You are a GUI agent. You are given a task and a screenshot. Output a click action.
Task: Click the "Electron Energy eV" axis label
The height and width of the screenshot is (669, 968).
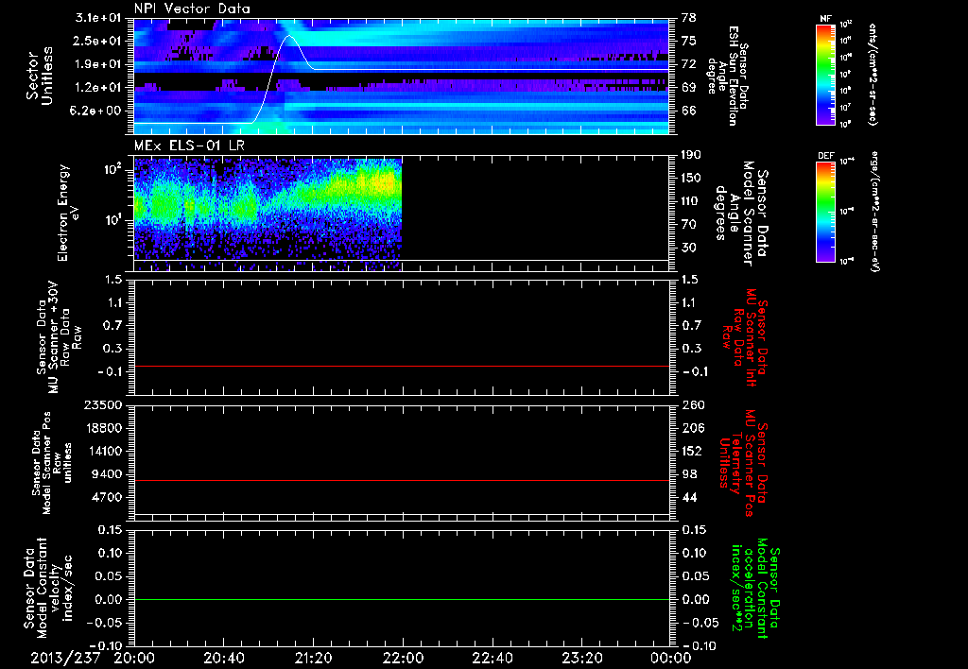[x=70, y=213]
